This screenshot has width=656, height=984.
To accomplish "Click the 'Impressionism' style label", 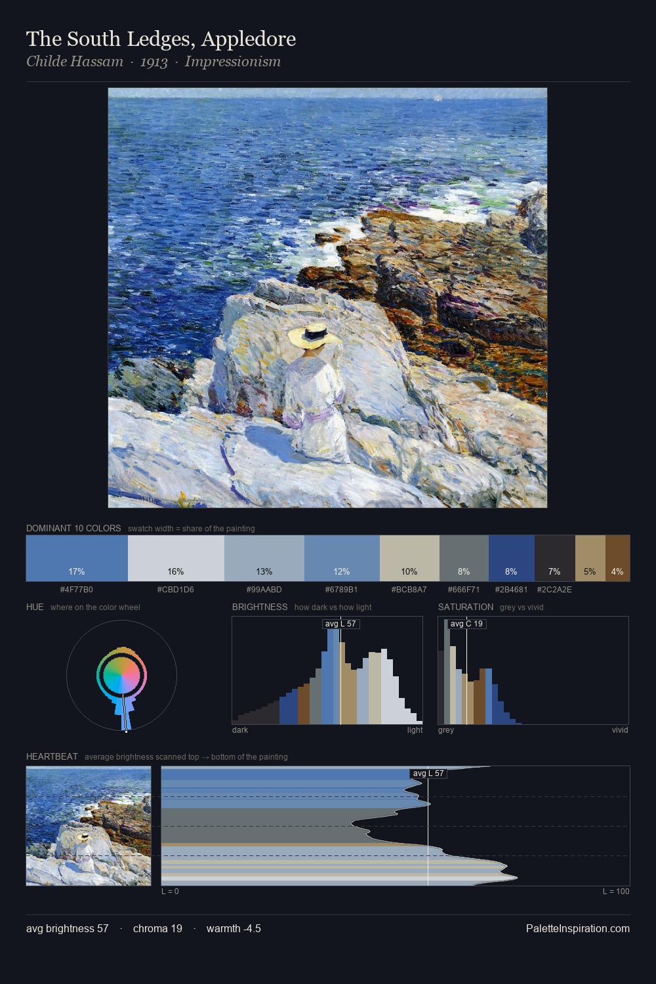I will [x=233, y=62].
